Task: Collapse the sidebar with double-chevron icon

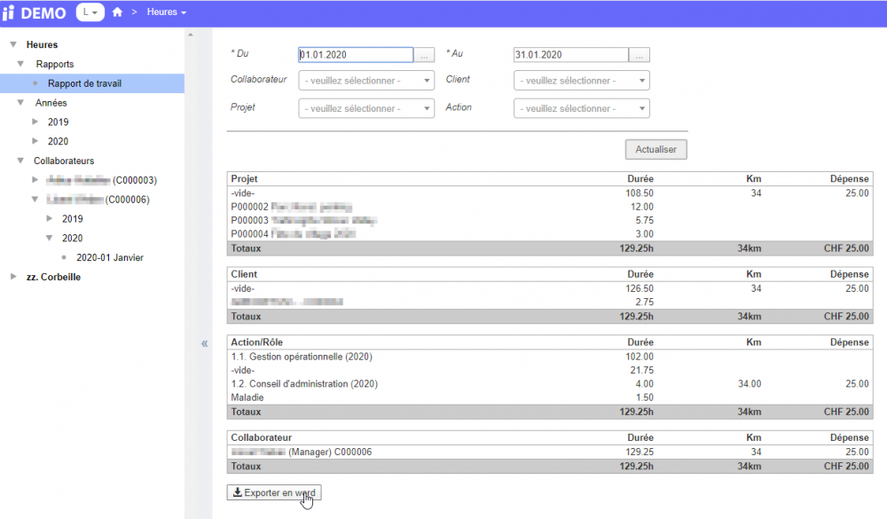Action: point(204,343)
